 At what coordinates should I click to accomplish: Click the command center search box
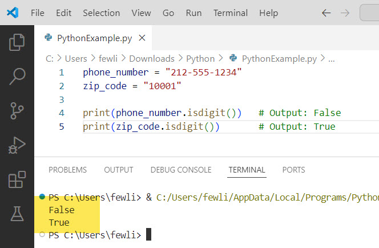click(x=369, y=13)
